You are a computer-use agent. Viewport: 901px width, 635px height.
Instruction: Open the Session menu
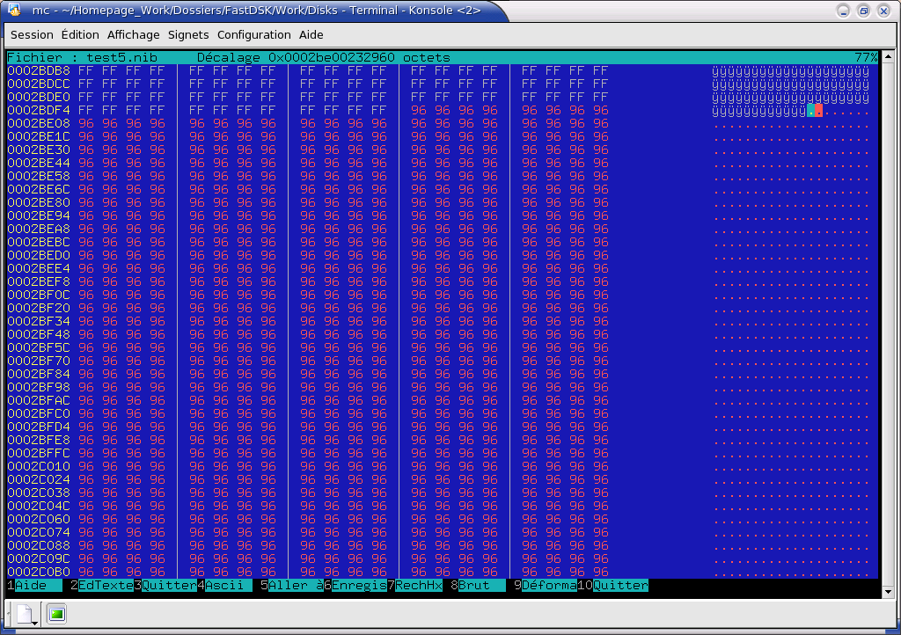point(32,35)
